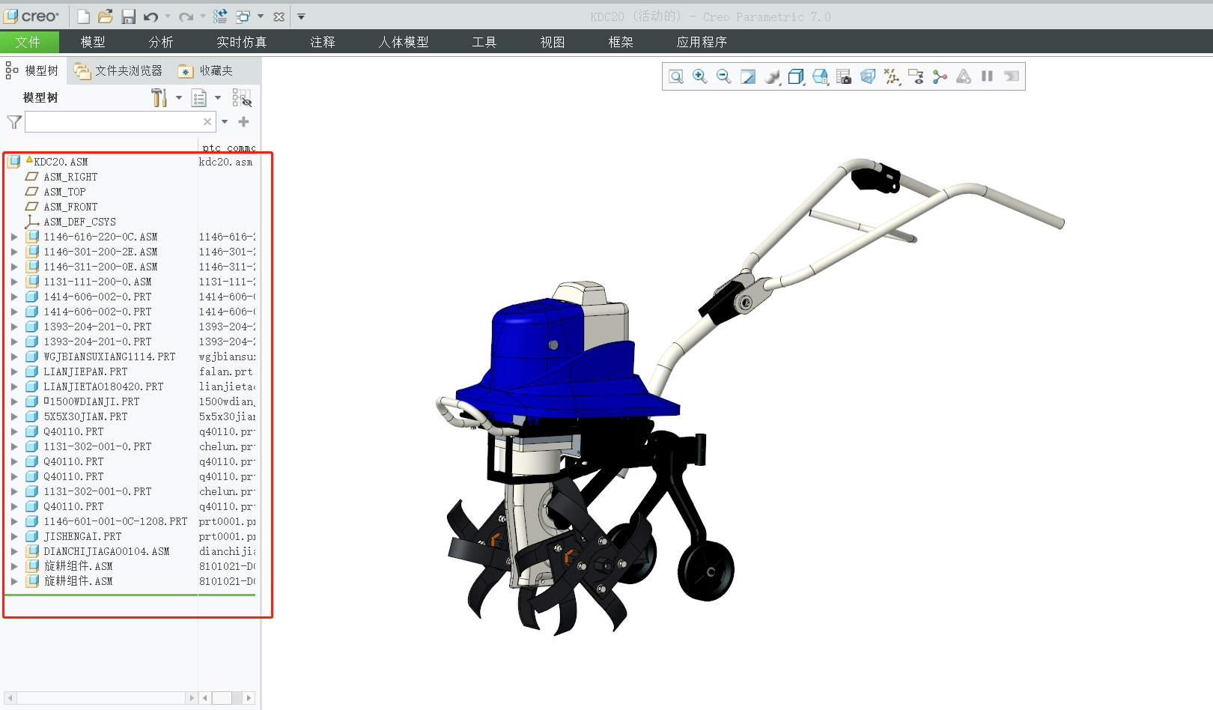Switch to the 实时仿真 ribbon tab

coord(242,42)
